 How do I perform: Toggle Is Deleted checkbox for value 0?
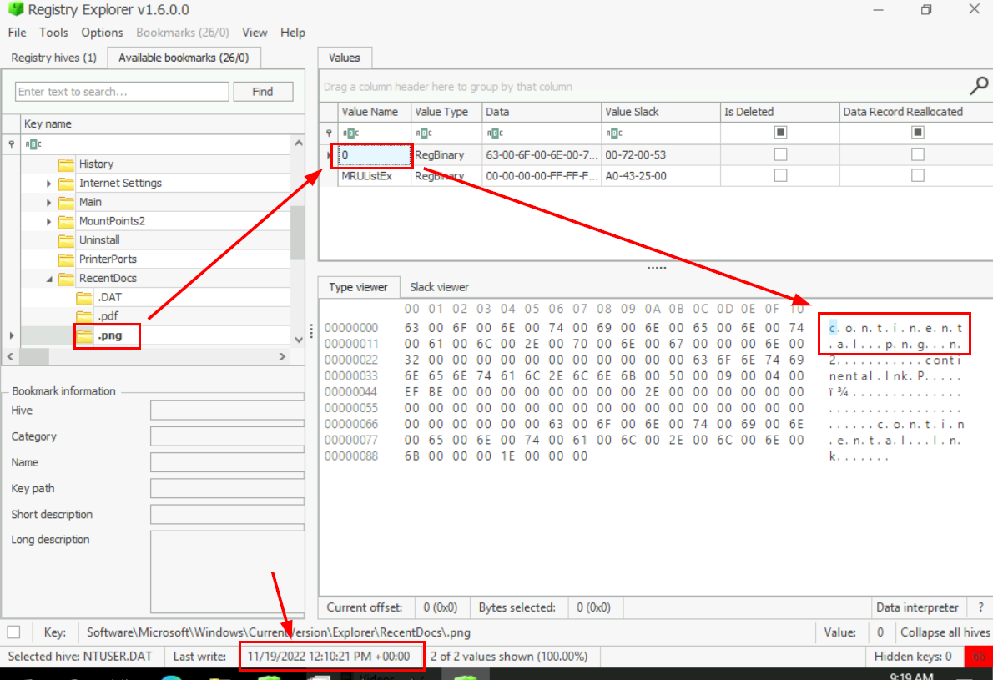coord(780,154)
